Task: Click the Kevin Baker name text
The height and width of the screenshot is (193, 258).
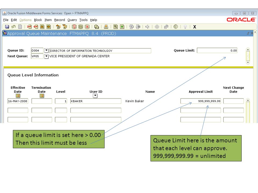Action: pyautogui.click(x=135, y=101)
